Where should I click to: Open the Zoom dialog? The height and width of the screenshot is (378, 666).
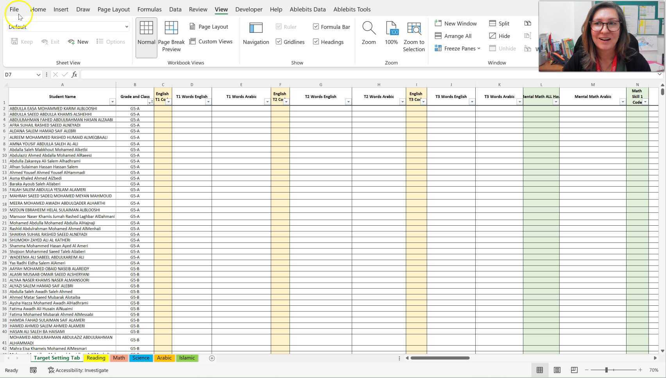pos(368,34)
